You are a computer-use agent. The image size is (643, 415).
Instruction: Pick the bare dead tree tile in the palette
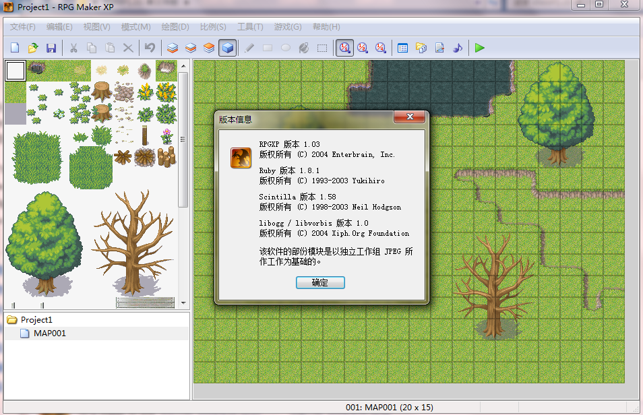tap(133, 243)
